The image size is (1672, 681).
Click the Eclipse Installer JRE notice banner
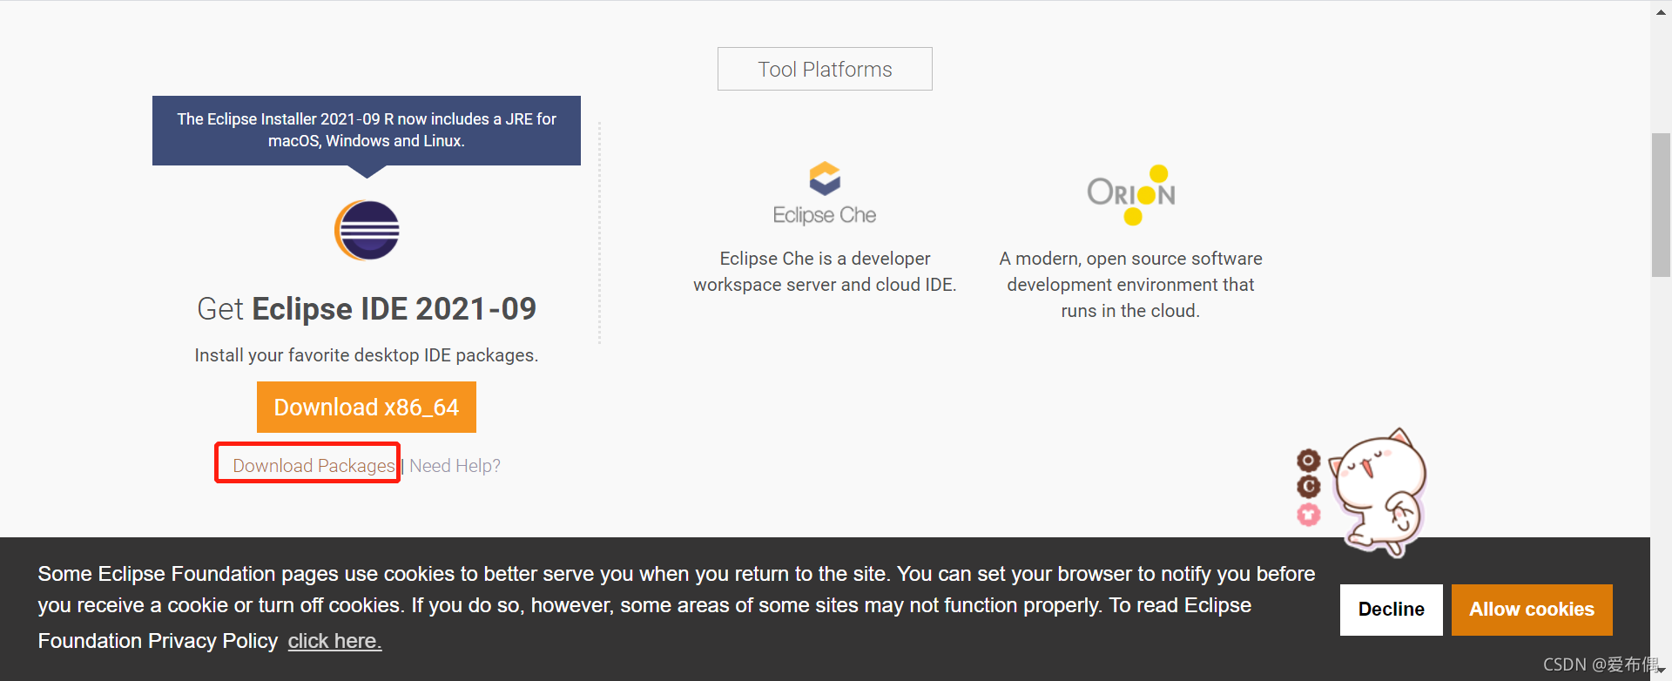click(x=367, y=131)
